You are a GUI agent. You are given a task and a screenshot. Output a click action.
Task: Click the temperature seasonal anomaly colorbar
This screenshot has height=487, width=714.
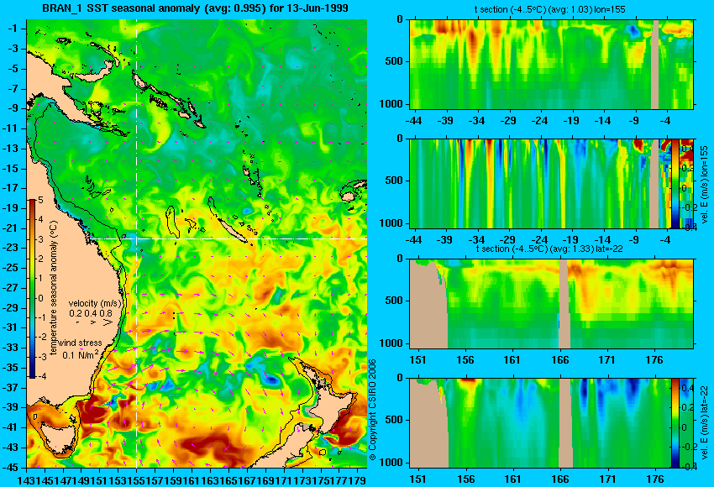point(32,289)
